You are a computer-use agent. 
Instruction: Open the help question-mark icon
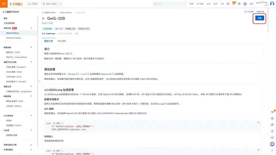239,4
